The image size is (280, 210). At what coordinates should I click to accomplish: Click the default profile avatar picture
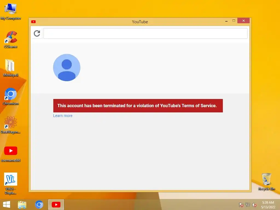click(x=67, y=68)
